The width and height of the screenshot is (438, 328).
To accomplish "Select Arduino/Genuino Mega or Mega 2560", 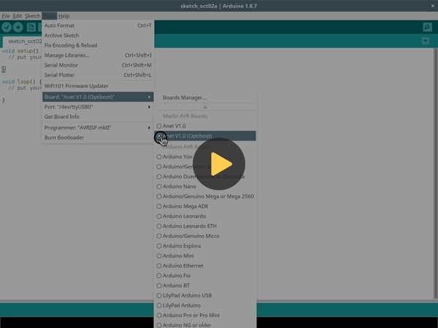I will tap(205, 196).
